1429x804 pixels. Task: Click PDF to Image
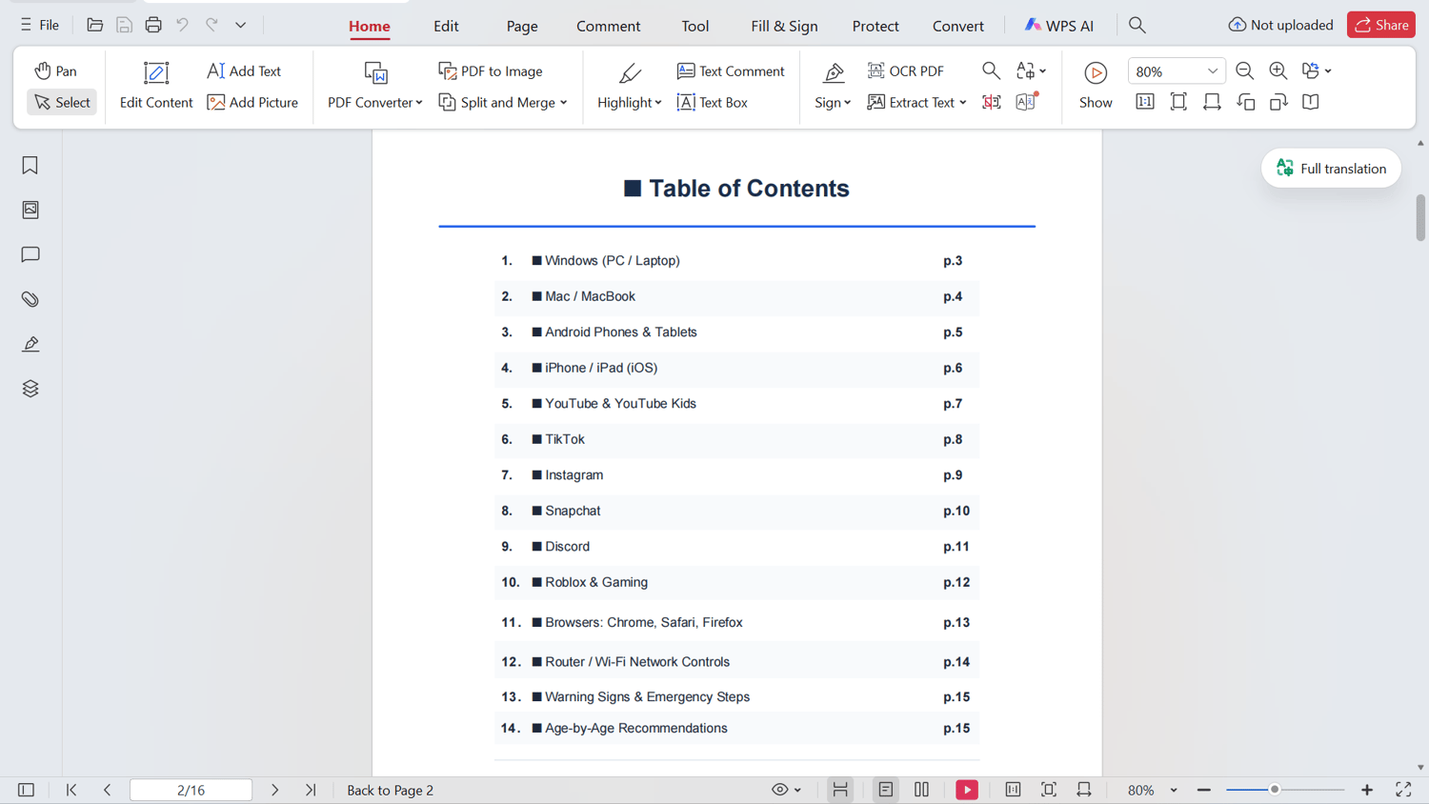point(491,70)
